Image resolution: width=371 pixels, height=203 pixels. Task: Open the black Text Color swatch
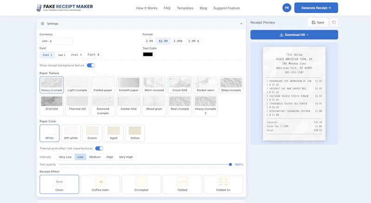pyautogui.click(x=148, y=54)
